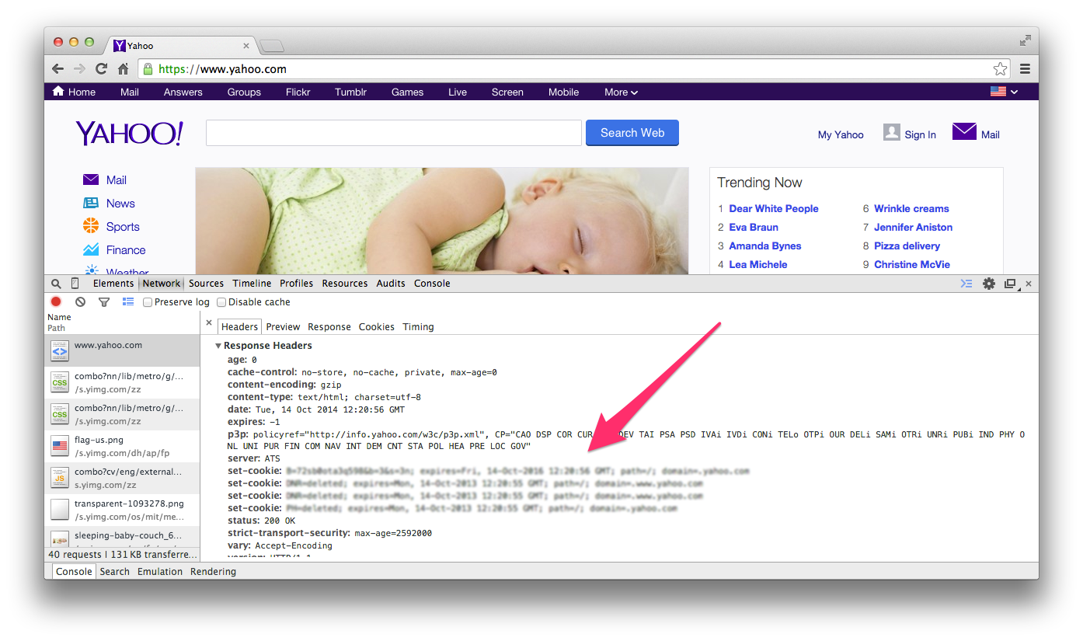1083x641 pixels.
Task: Click the sleeping baby hero image
Action: [x=441, y=221]
